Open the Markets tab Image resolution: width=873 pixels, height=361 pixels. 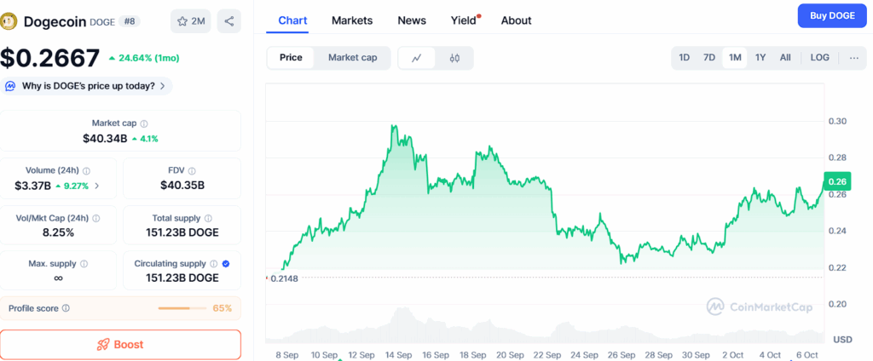tap(351, 20)
